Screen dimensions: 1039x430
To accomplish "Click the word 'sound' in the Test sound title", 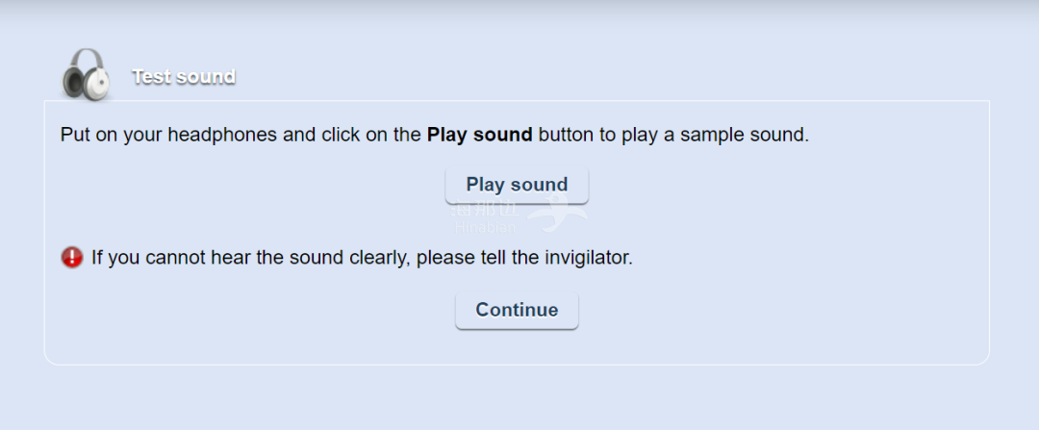I will [206, 77].
